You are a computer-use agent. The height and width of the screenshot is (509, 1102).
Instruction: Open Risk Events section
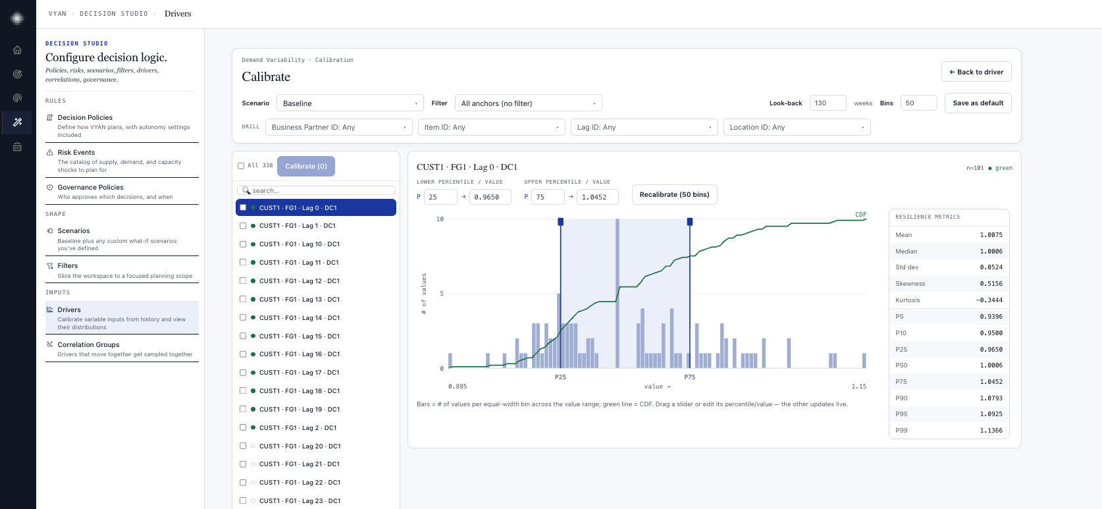point(122,160)
